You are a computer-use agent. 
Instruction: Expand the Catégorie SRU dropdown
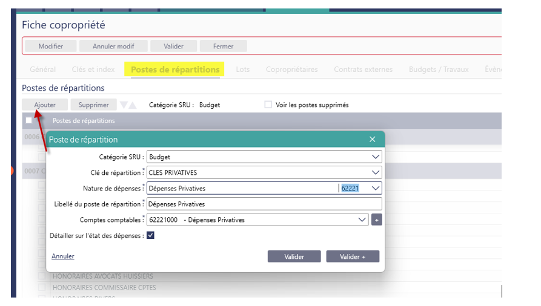pyautogui.click(x=375, y=157)
